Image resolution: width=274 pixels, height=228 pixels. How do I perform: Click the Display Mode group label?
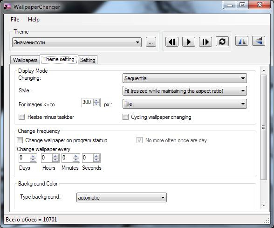point(33,71)
